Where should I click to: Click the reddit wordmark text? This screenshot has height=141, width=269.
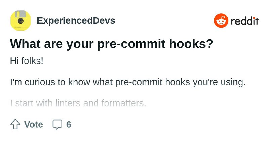pos(244,21)
